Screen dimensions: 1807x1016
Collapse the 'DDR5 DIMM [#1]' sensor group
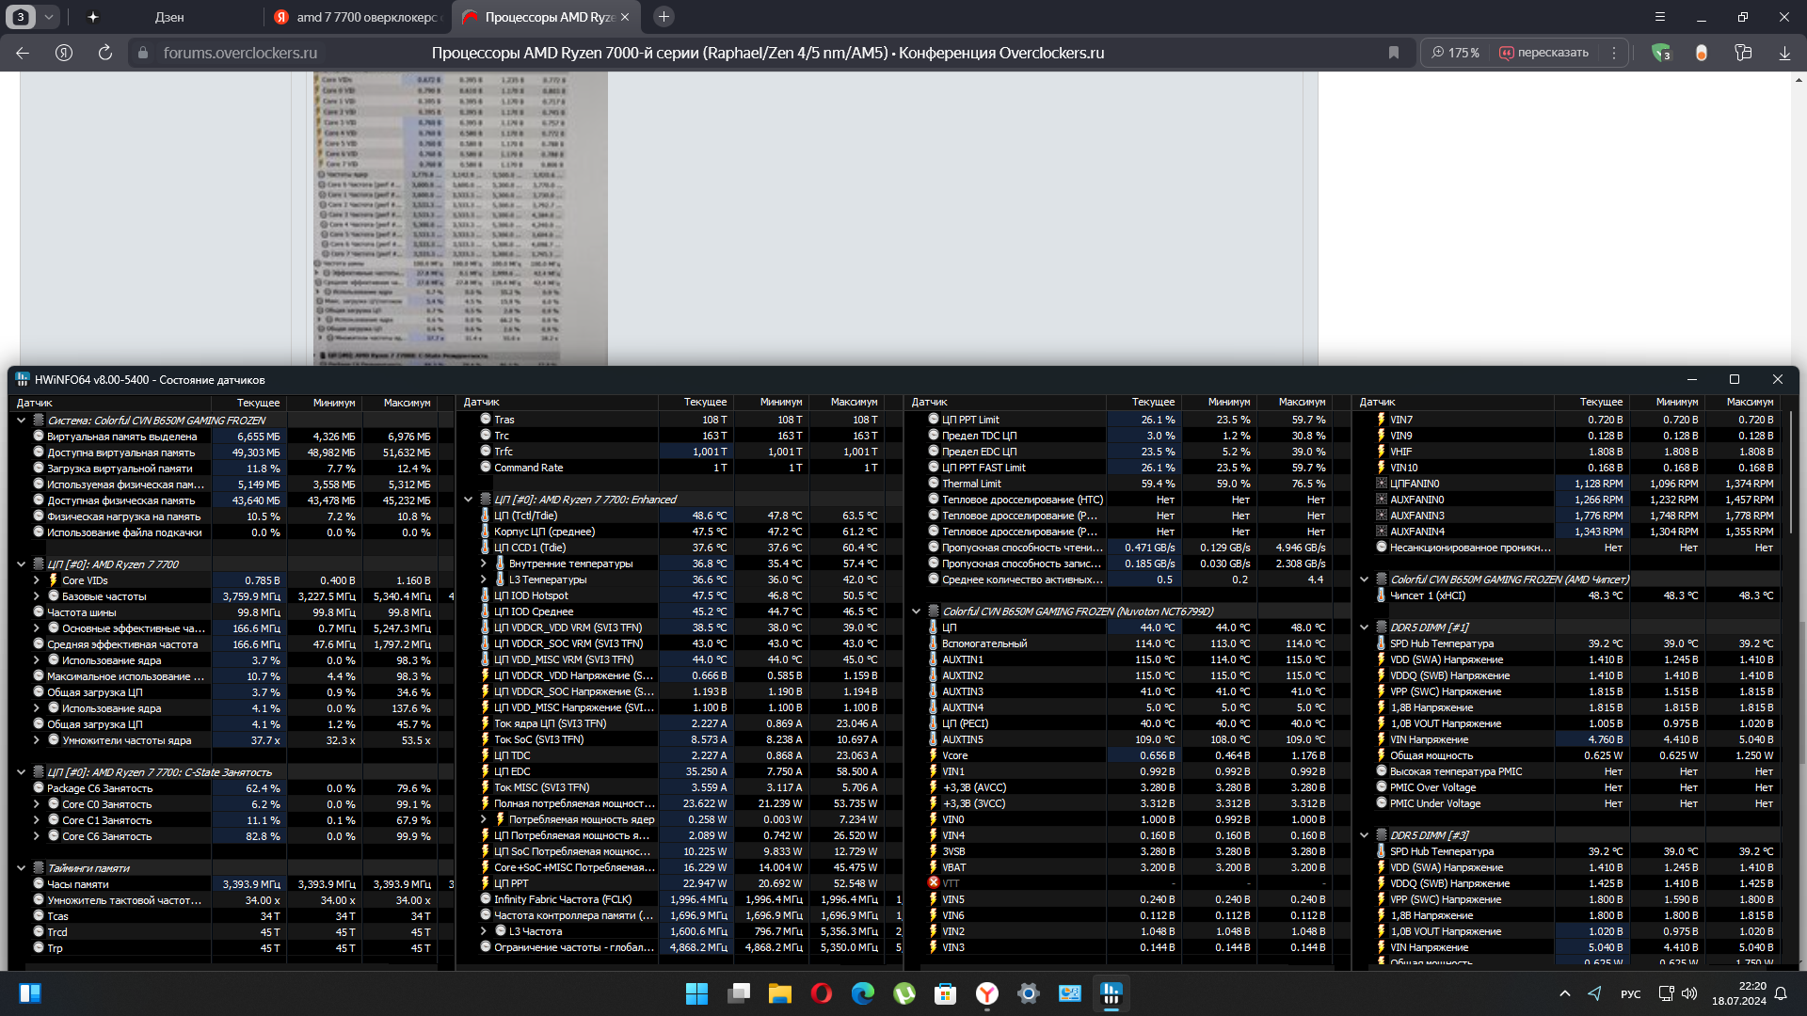[x=1364, y=627]
